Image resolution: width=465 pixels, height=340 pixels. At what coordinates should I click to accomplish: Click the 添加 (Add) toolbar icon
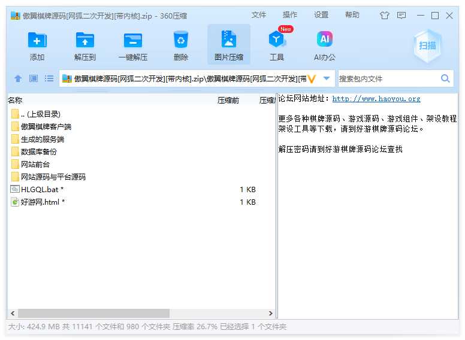(x=37, y=40)
